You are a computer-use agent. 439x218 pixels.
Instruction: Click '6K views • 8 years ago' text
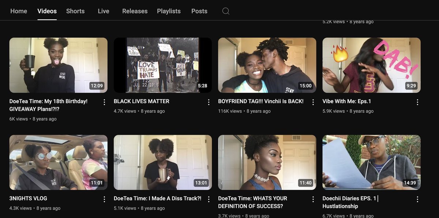(x=33, y=119)
